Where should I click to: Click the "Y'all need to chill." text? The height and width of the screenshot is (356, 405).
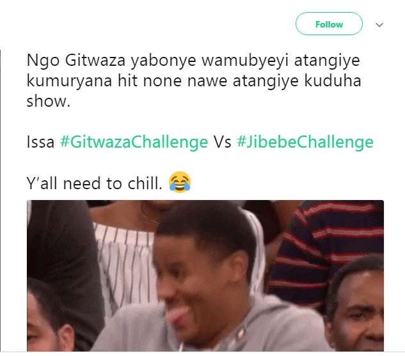pyautogui.click(x=95, y=183)
